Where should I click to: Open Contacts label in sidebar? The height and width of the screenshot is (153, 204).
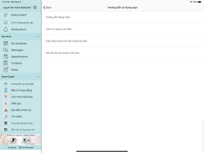(17, 63)
